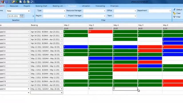Expand the Region filter dropdown
Screen dimensions: 183x103
54,16
